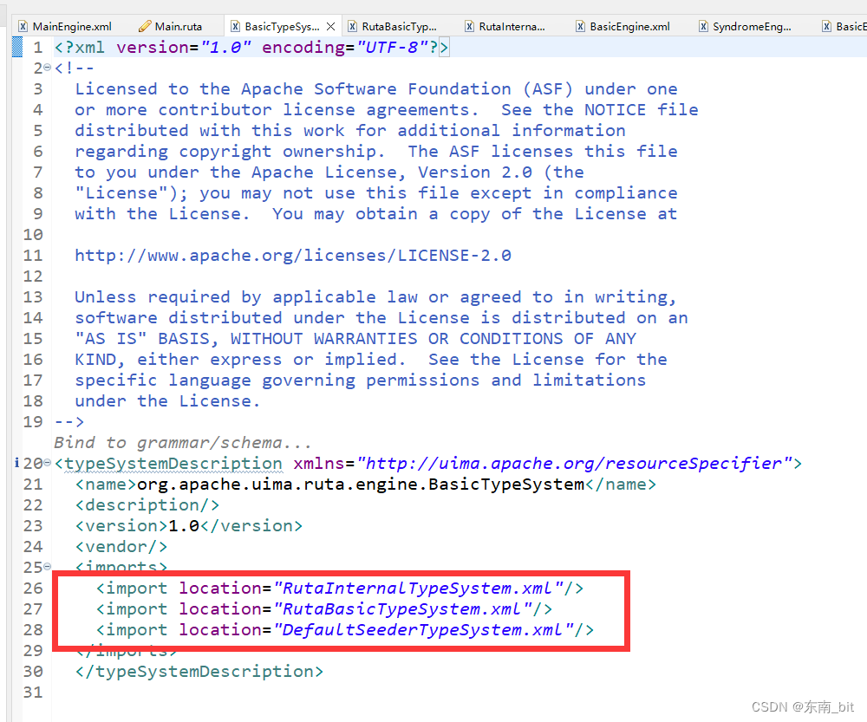This screenshot has height=722, width=867.
Task: Click the XML icon on RutaBasicTyp... tab
Action: point(352,27)
